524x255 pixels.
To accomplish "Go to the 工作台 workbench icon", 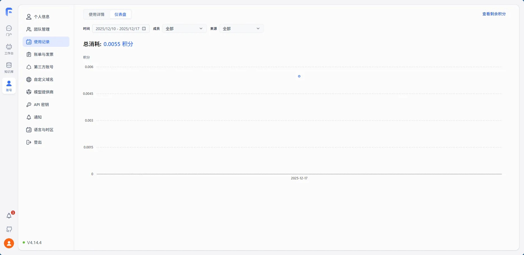I will (9, 49).
